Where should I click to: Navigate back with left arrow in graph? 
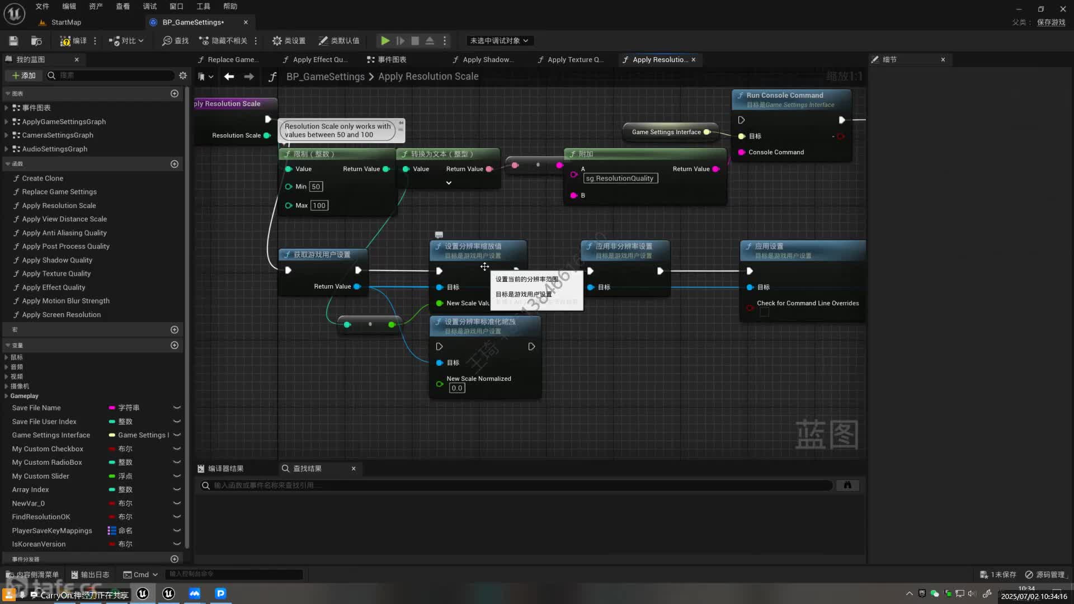tap(229, 77)
